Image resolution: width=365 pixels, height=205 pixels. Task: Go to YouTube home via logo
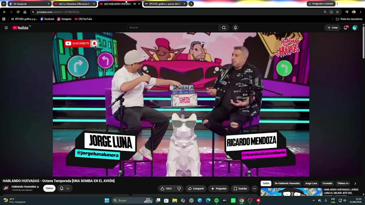click(x=21, y=28)
